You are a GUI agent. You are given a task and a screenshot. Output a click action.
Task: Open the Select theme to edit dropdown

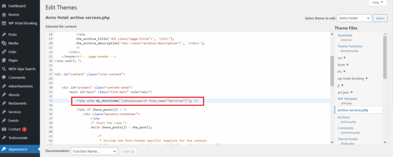354,18
